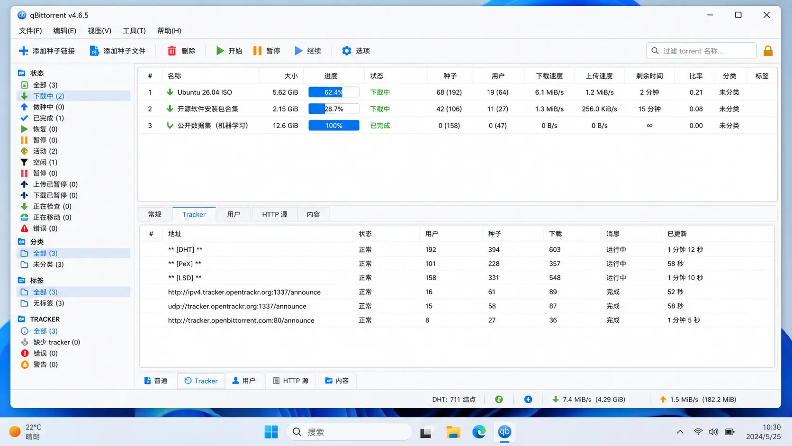Click the 添加种子链接 plus icon
Viewport: 792px width, 446px height.
pos(23,51)
